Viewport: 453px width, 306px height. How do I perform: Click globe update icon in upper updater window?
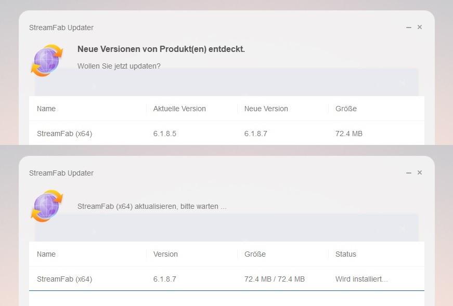(47, 61)
